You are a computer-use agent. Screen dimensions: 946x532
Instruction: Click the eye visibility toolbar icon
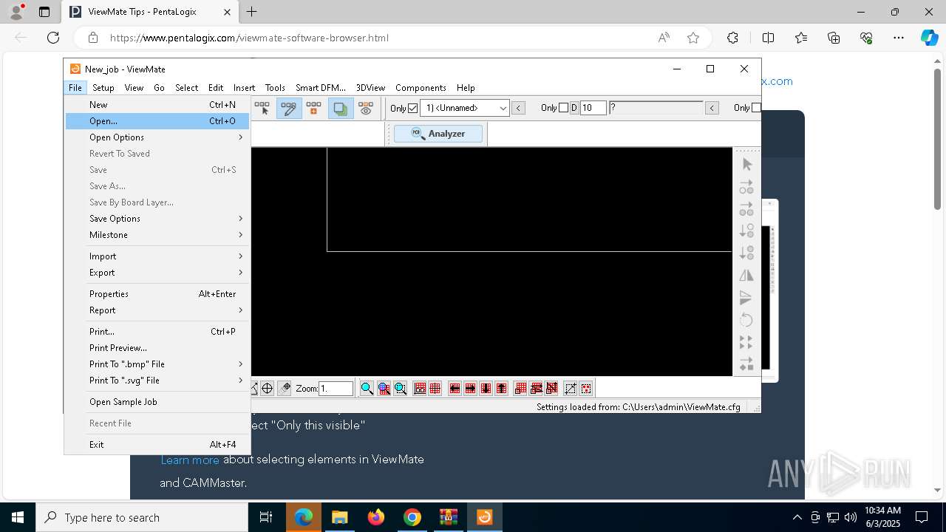tap(366, 108)
